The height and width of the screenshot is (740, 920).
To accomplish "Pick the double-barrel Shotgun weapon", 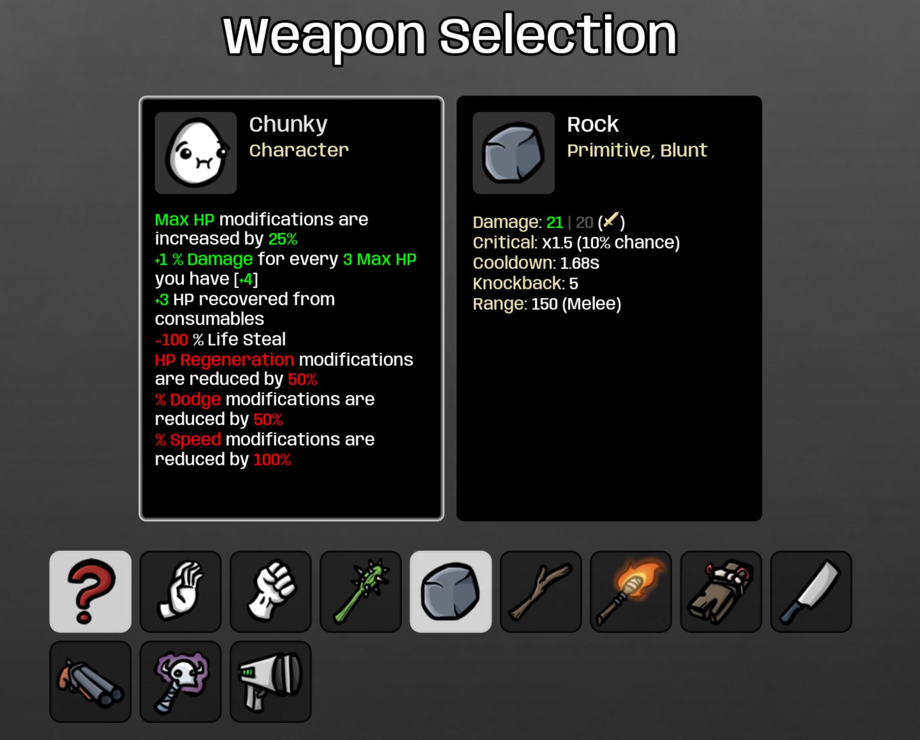I will click(90, 682).
